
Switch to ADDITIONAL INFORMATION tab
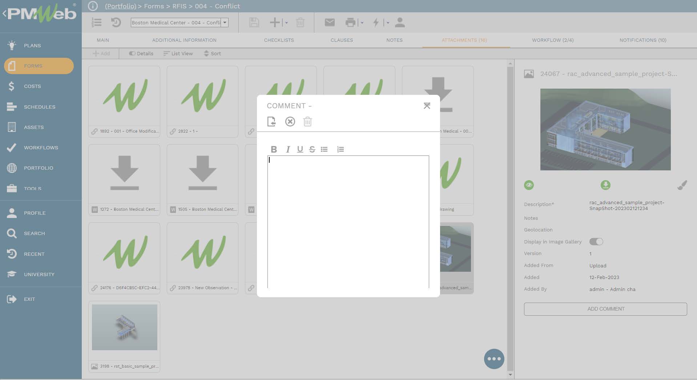(184, 40)
